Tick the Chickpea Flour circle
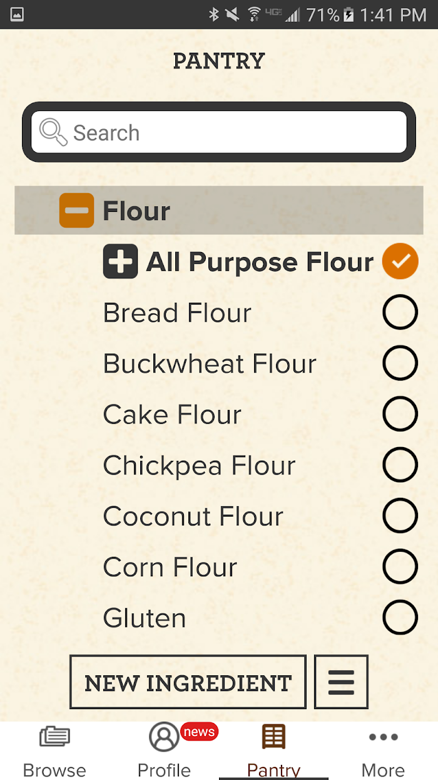Viewport: 438px width, 780px height. (x=400, y=465)
